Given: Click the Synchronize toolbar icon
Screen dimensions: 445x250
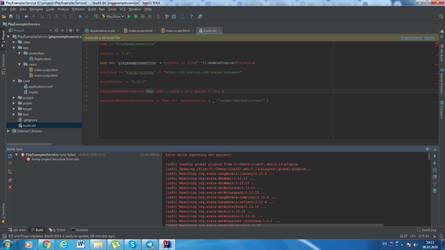Looking at the screenshot, I should point(17,16).
